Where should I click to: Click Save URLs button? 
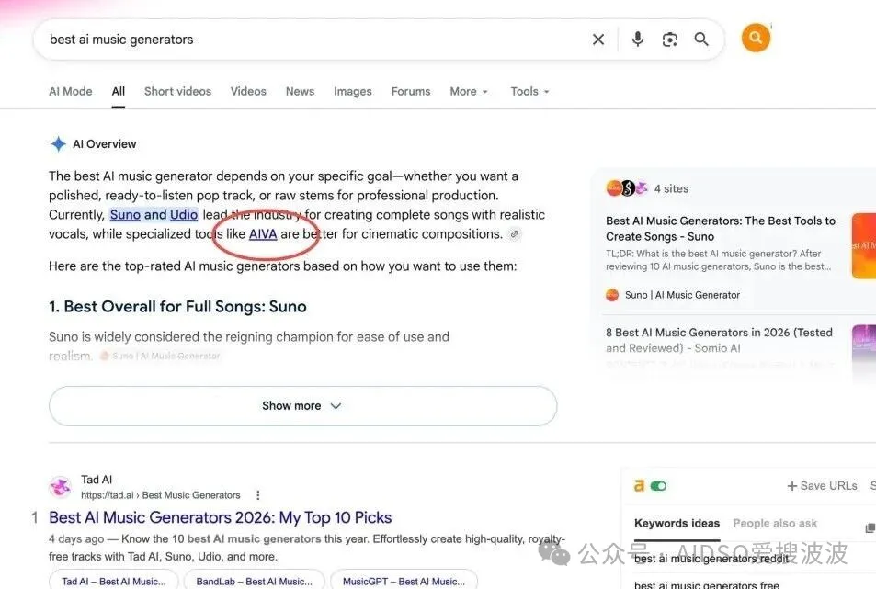(822, 486)
